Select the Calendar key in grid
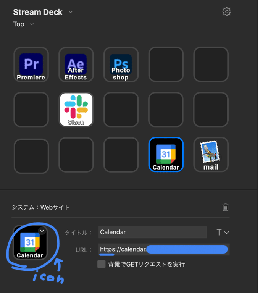 click(166, 155)
